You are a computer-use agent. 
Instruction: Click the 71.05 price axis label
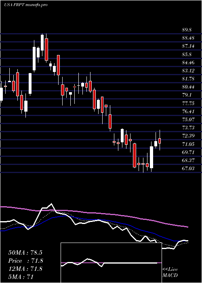pos(188,144)
